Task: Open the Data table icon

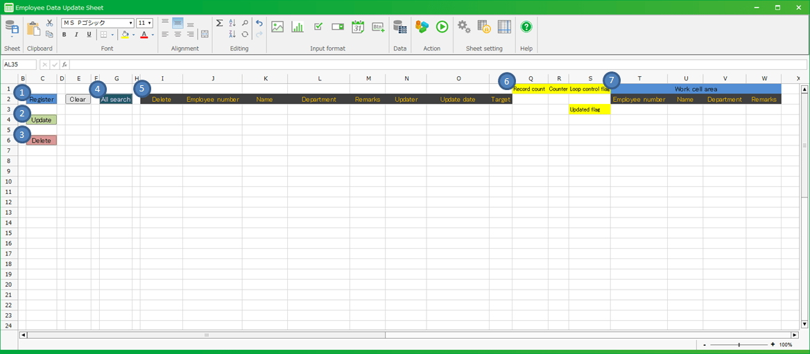Action: [x=400, y=27]
